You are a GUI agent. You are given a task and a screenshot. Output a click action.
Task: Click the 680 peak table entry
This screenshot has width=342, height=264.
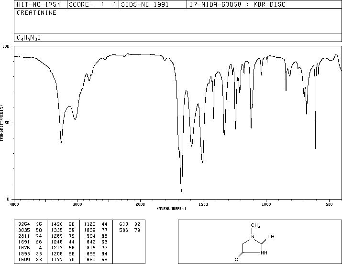tap(91, 260)
